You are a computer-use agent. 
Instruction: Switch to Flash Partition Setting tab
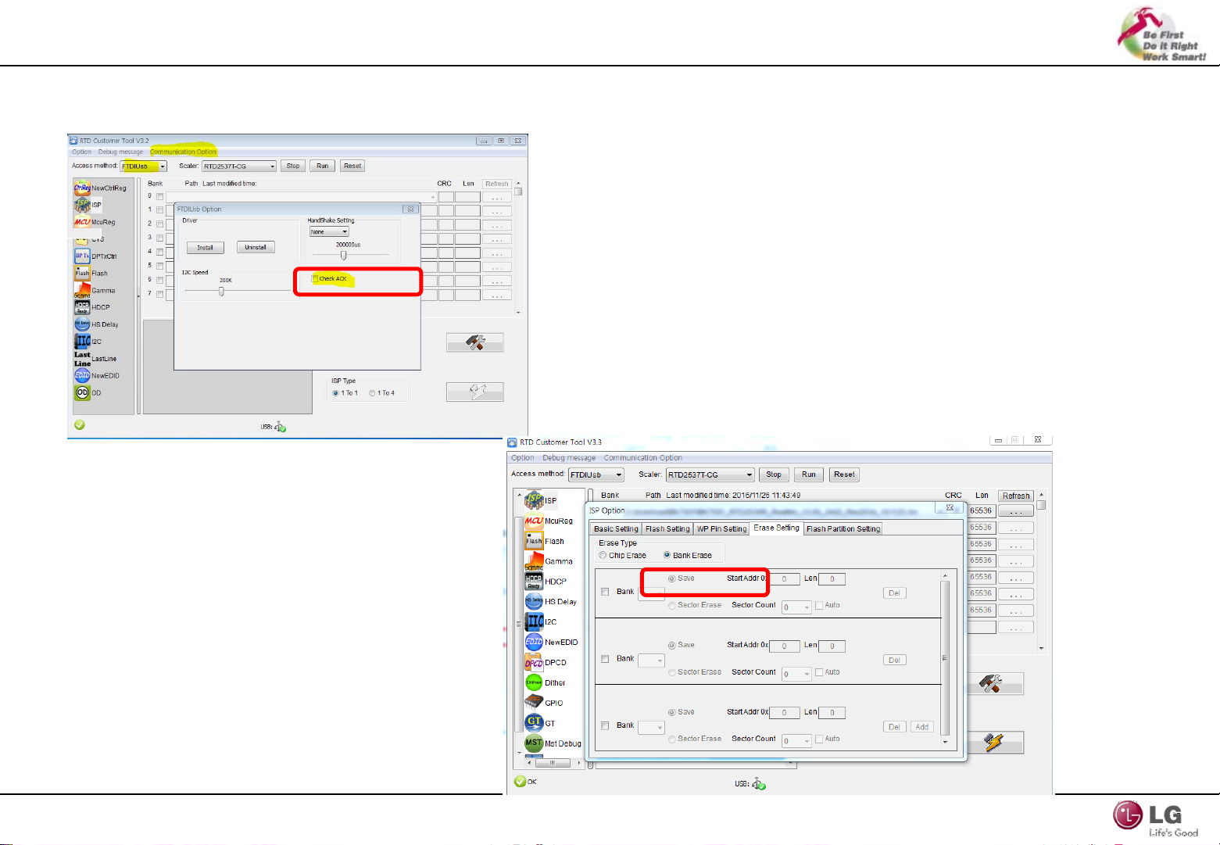pos(843,529)
